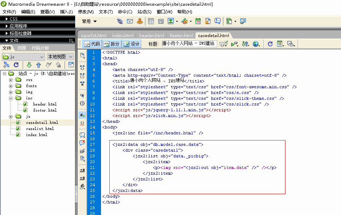Open the Visual Aids eye icon
The height and width of the screenshot is (215, 341).
coord(291,44)
